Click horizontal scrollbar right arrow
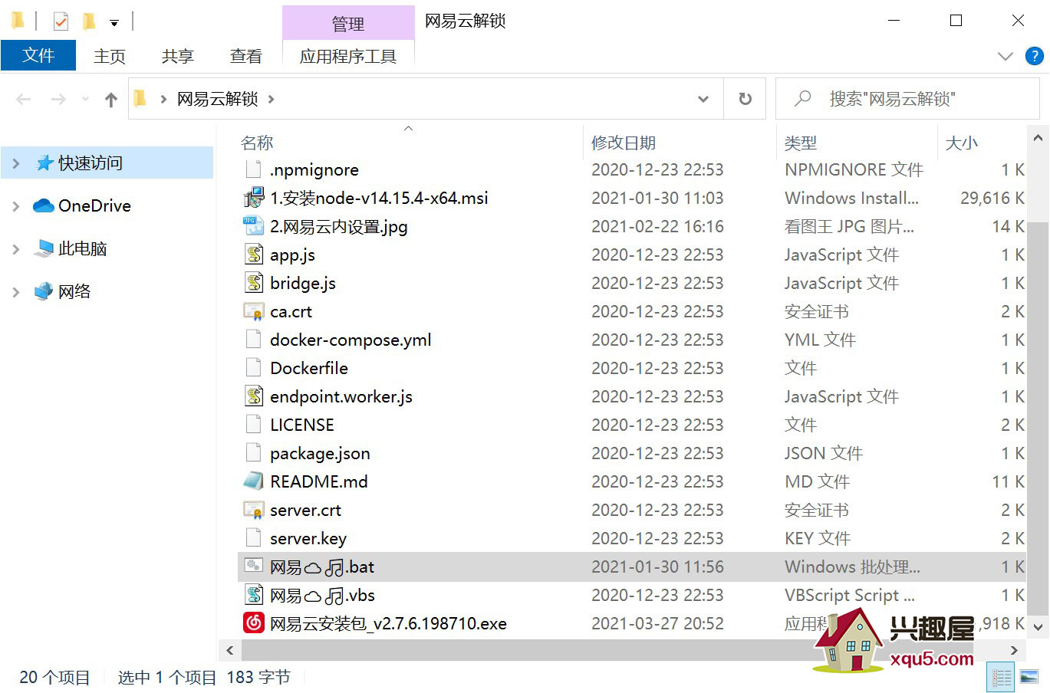The image size is (1050, 693). pyautogui.click(x=1014, y=650)
